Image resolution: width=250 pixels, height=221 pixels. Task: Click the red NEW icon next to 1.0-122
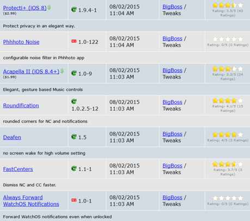[74, 41]
